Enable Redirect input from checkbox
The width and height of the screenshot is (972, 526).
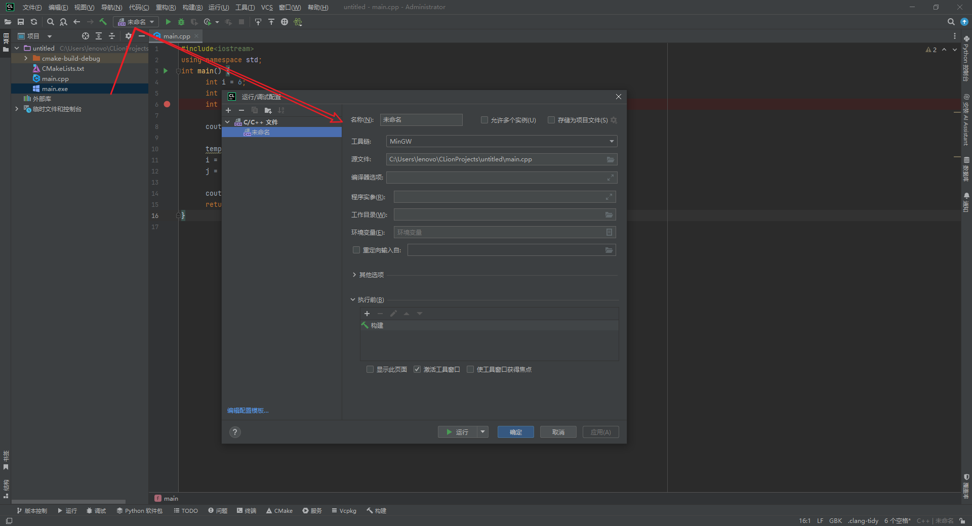(x=356, y=250)
